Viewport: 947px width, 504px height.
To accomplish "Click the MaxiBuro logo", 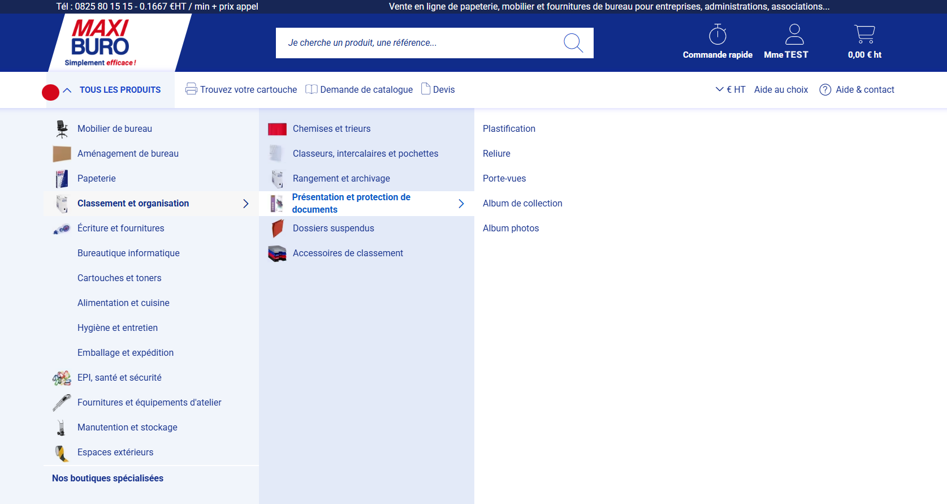I will click(101, 43).
